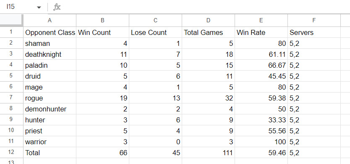Viewport: 350px width, 164px height.
Task: Select column F header
Action: coord(314,21)
